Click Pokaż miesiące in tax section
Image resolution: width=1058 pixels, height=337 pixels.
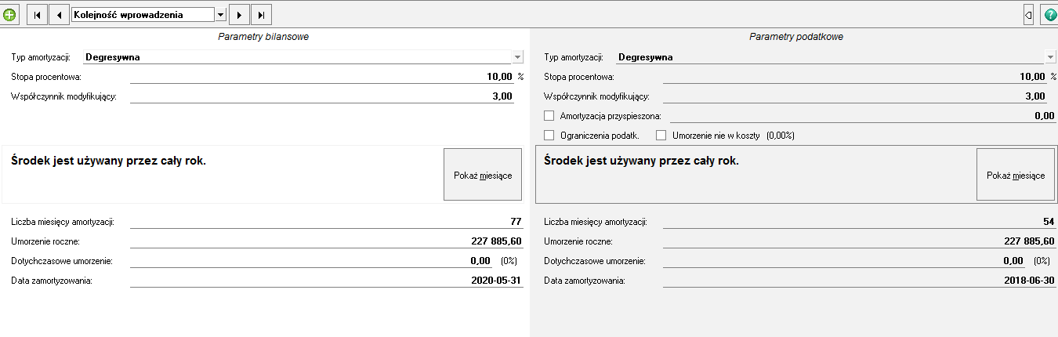[1016, 175]
